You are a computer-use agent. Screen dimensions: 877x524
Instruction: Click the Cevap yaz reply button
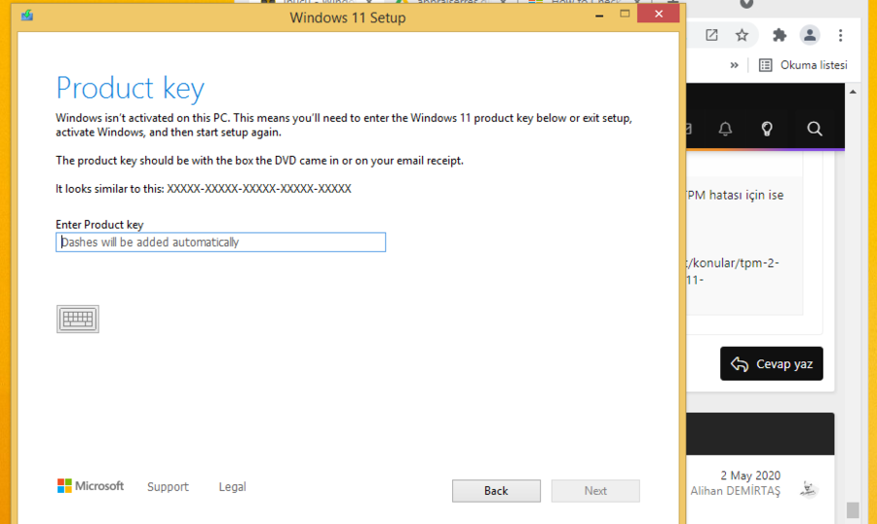[772, 363]
